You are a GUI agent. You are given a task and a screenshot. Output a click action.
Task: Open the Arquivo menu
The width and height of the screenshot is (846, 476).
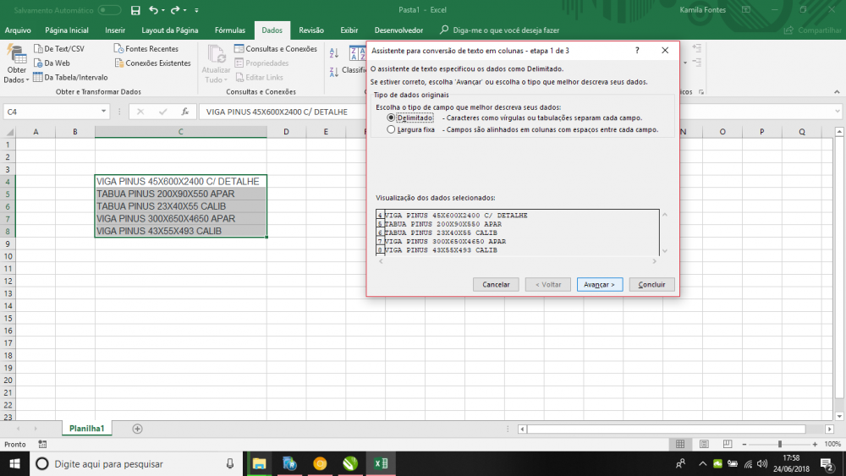[x=18, y=30]
